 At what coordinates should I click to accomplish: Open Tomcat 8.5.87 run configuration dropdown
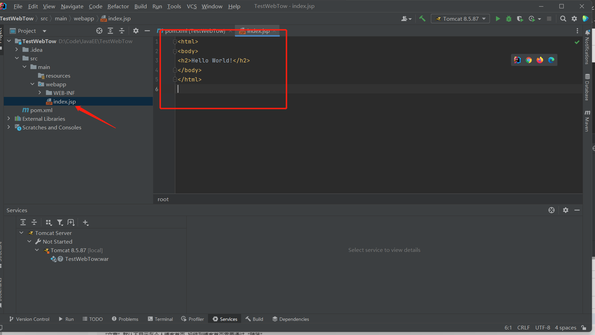[x=460, y=19]
